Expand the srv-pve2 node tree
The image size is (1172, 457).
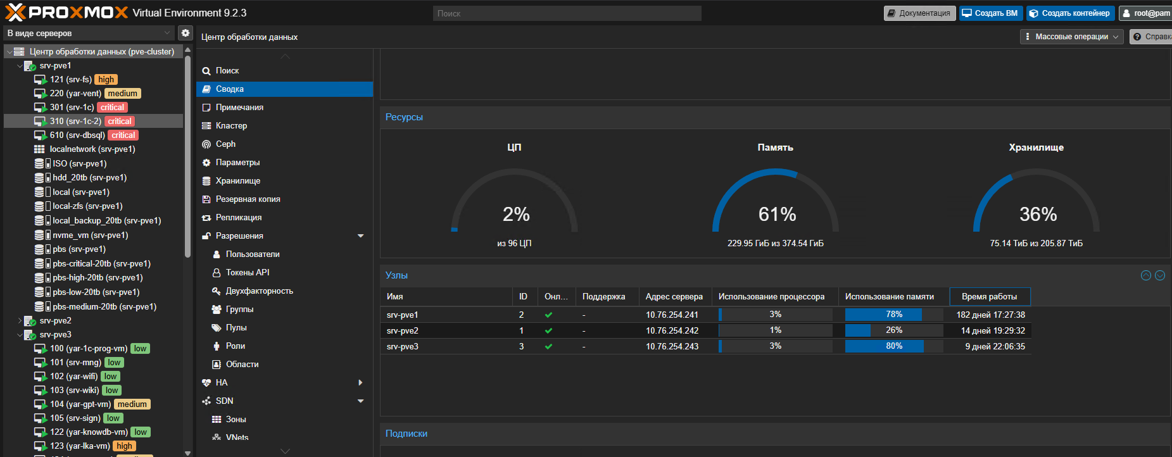point(20,321)
